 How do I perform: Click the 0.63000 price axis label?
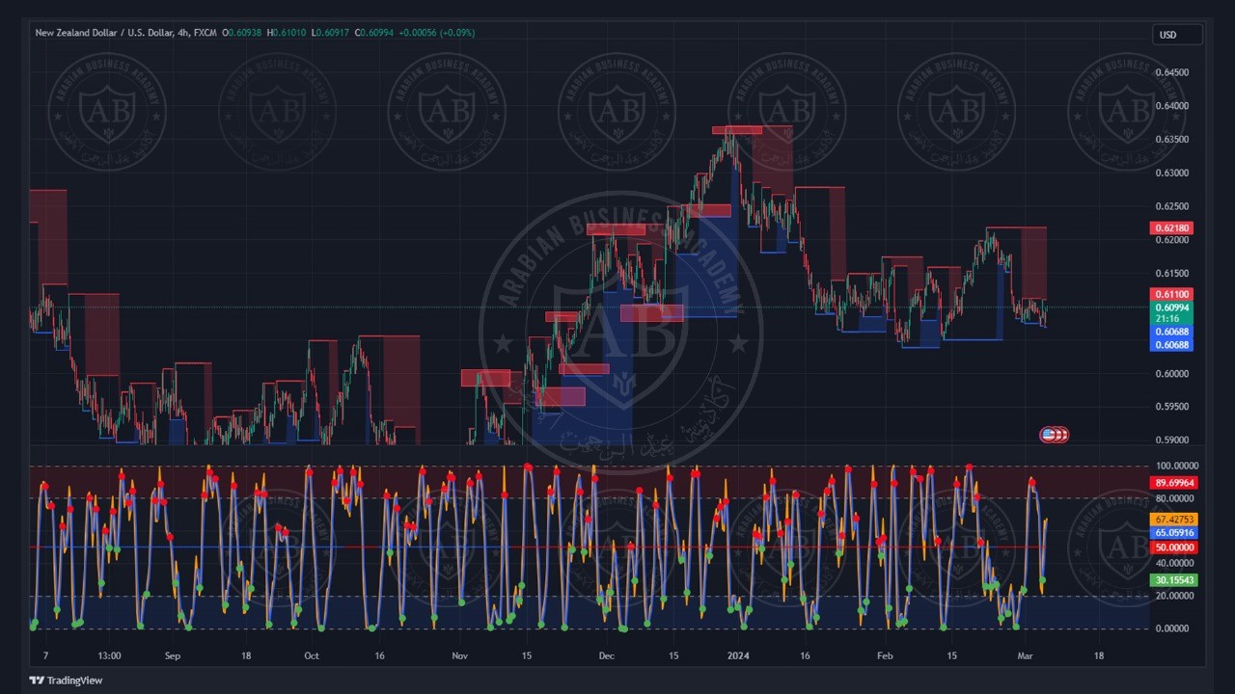1171,173
